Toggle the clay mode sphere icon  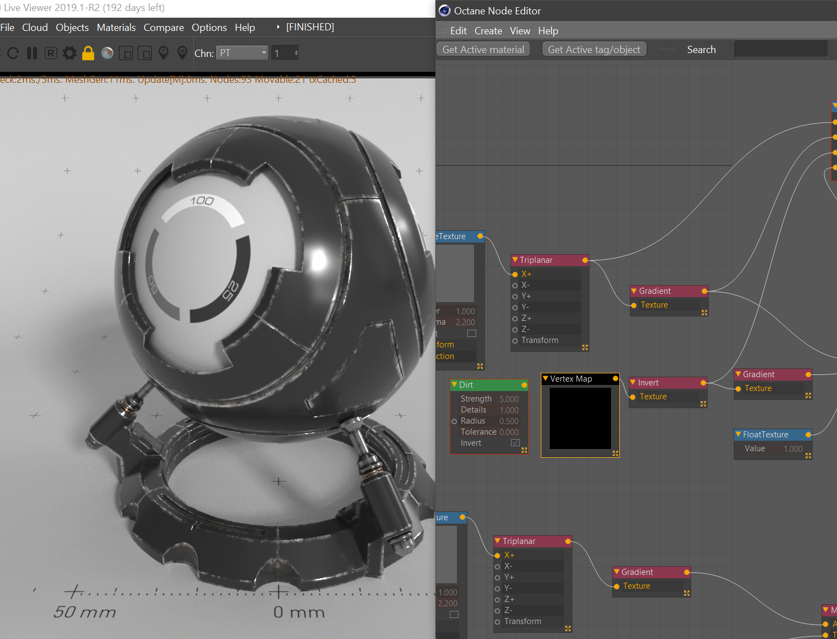pos(107,53)
